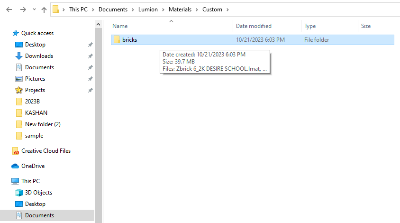400x223 pixels.
Task: Open 3D Objects under This PC
Action: tap(38, 193)
